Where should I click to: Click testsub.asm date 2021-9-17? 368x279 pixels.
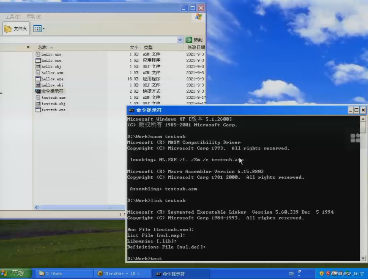tap(196, 97)
